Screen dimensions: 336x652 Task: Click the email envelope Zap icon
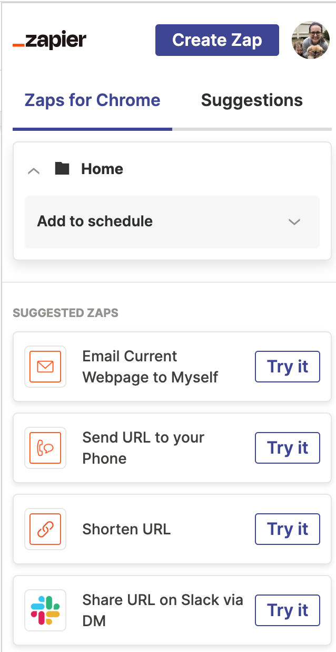click(x=45, y=367)
